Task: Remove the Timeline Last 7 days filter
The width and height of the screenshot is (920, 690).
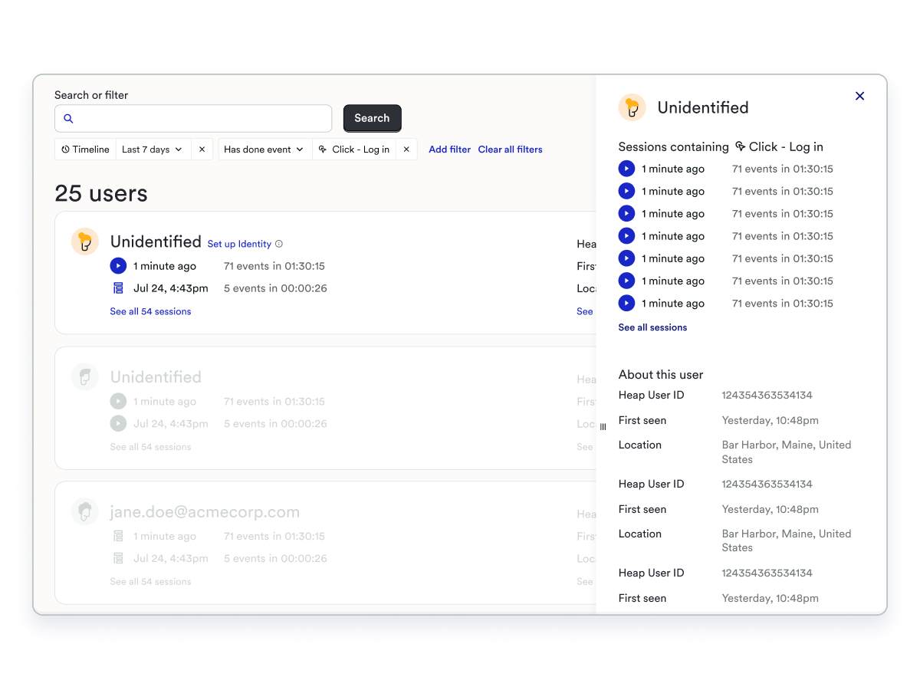Action: (x=202, y=149)
